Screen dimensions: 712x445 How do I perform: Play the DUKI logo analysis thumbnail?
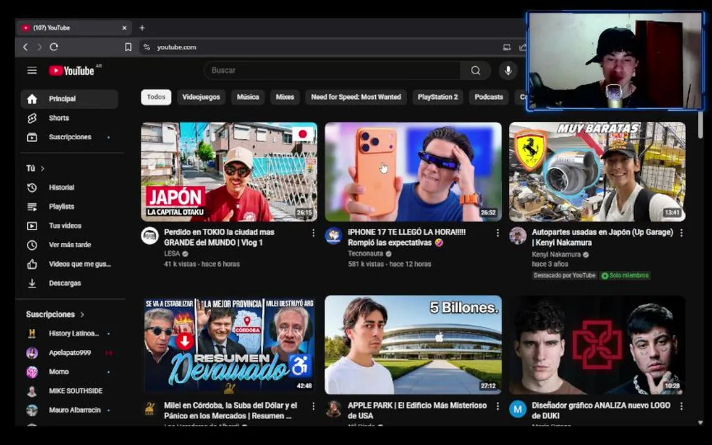597,345
